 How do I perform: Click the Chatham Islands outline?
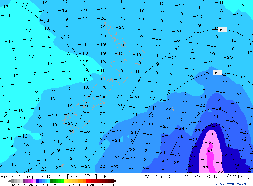pos(173,109)
